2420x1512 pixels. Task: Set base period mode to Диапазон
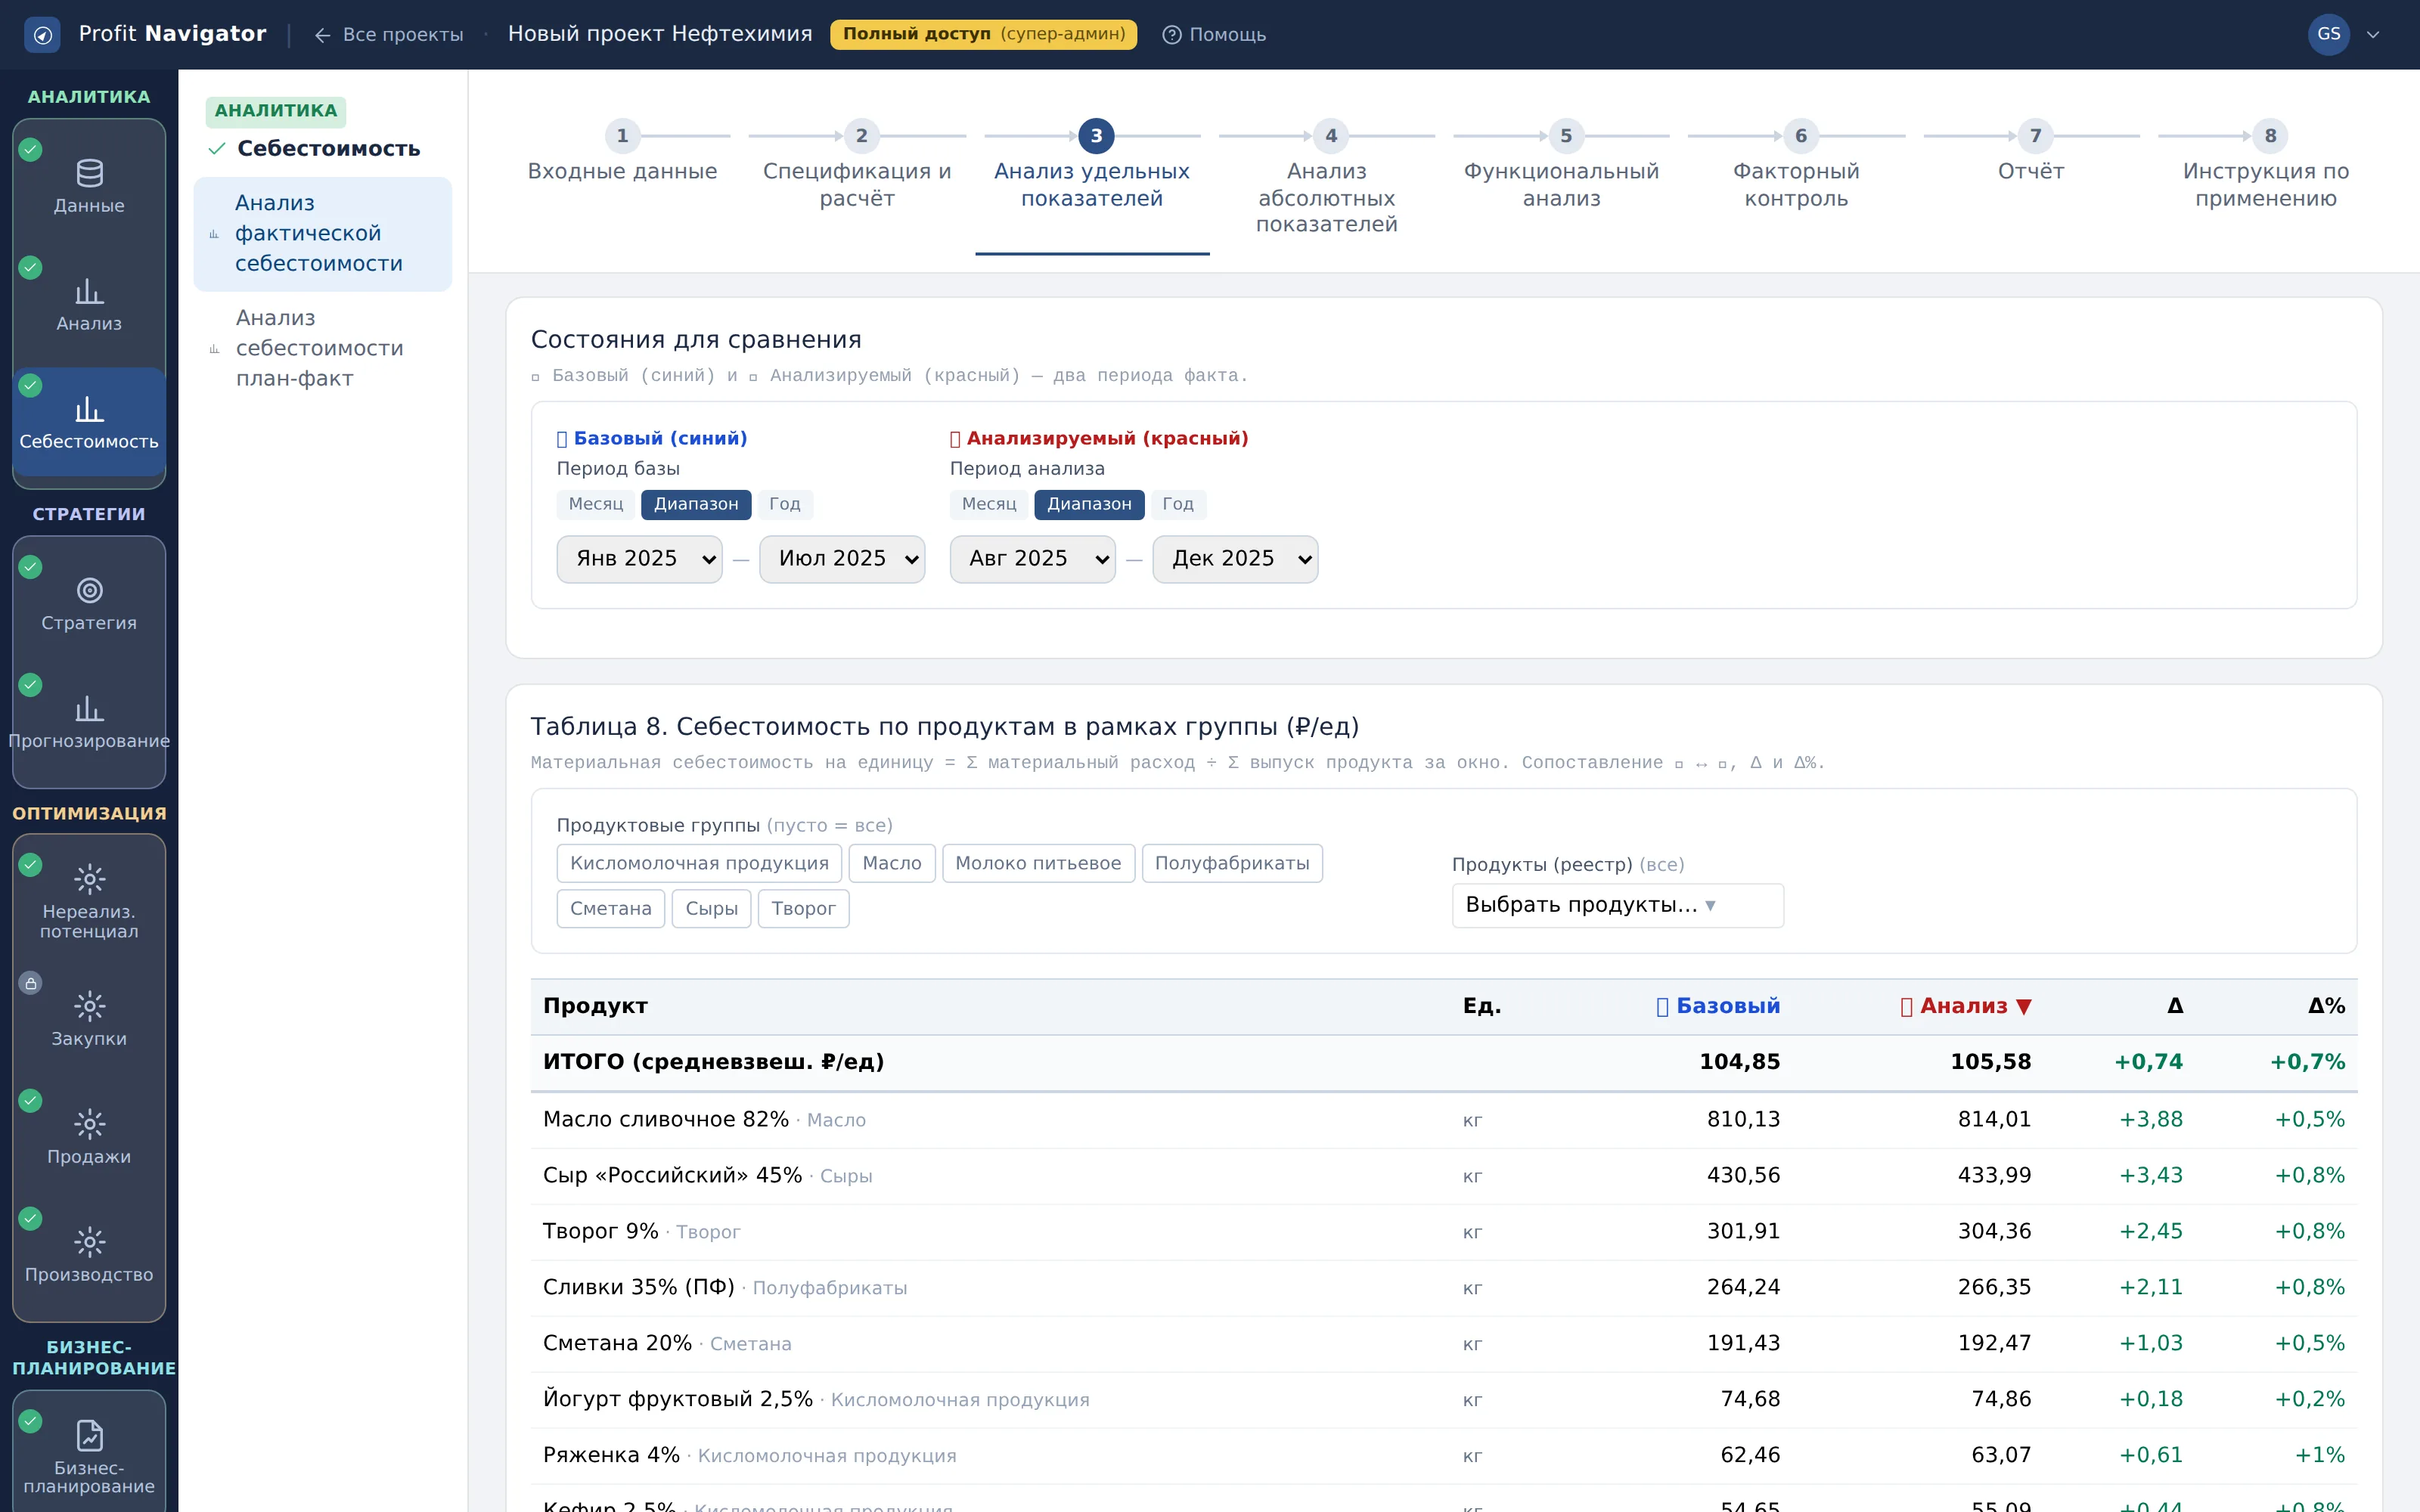pos(696,504)
